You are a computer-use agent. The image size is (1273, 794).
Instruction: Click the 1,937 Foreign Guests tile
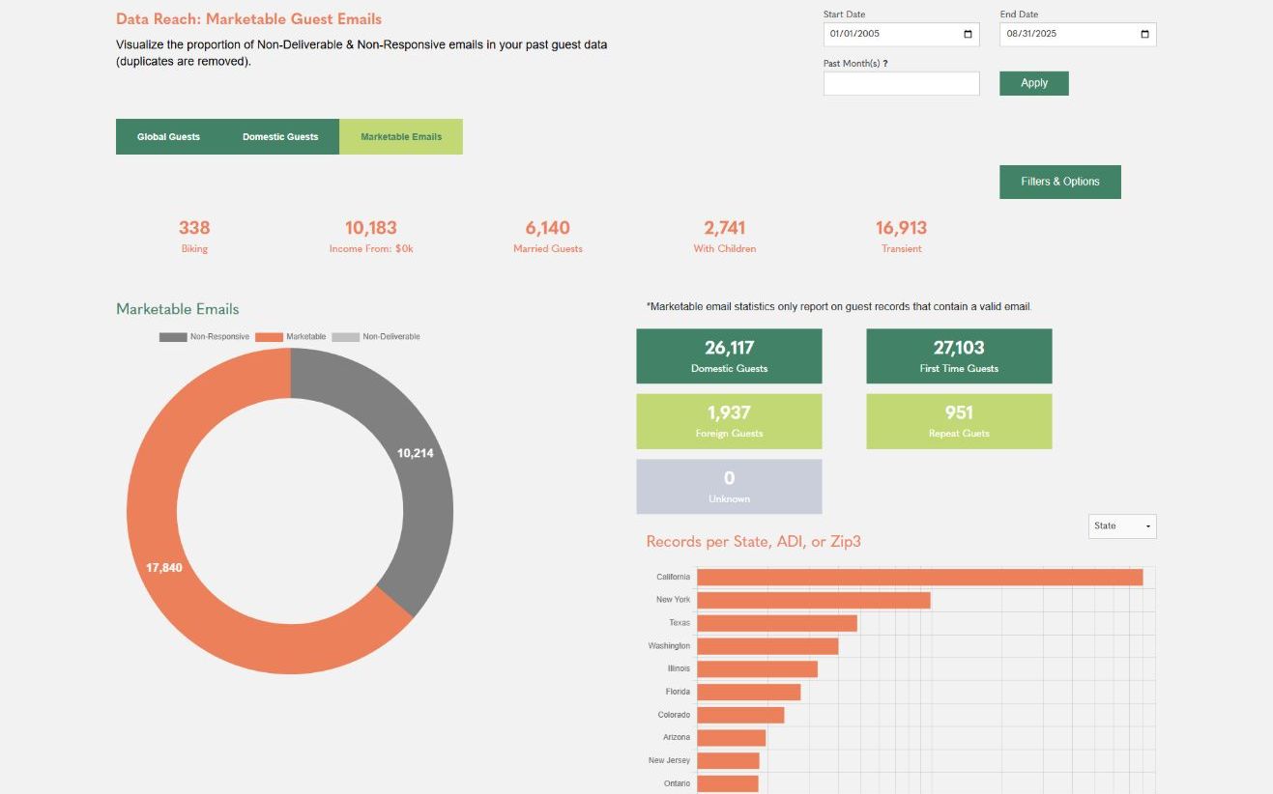point(729,421)
